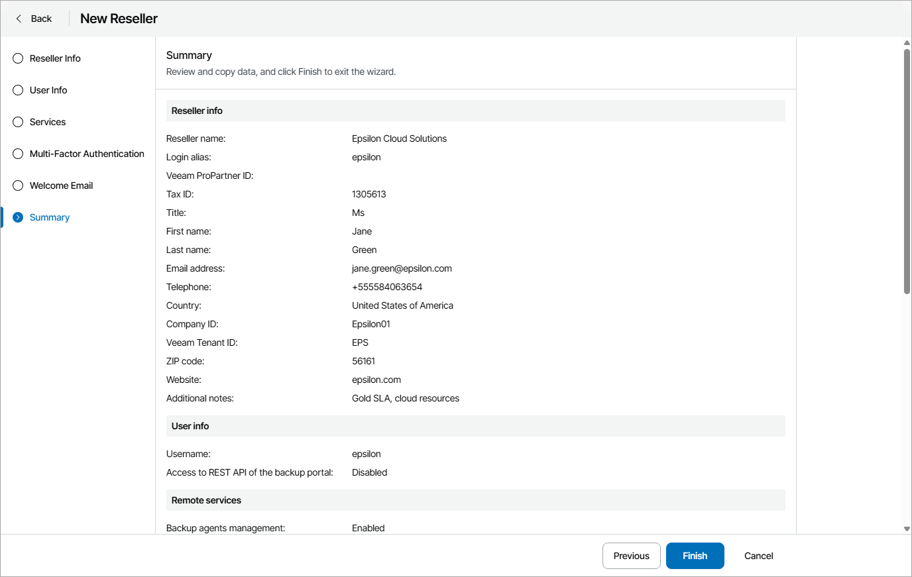
Task: Click the scrollbar up arrow
Action: click(x=906, y=43)
